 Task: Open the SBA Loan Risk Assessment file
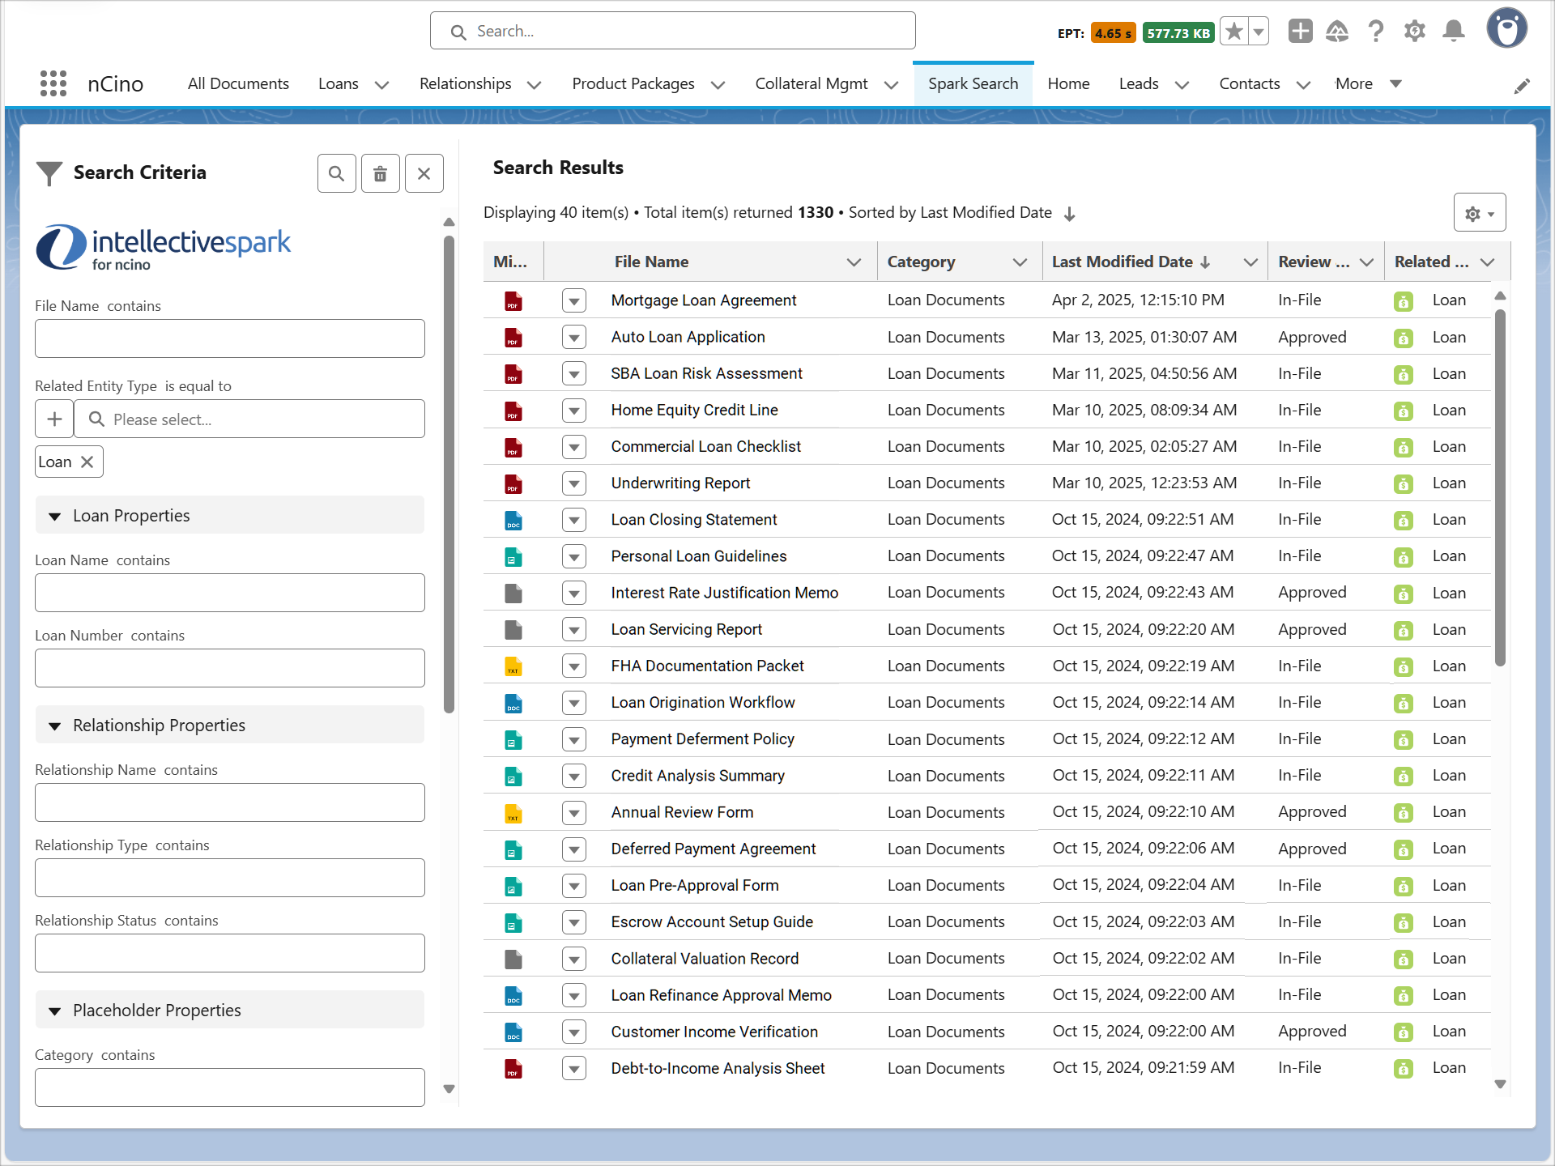[706, 373]
